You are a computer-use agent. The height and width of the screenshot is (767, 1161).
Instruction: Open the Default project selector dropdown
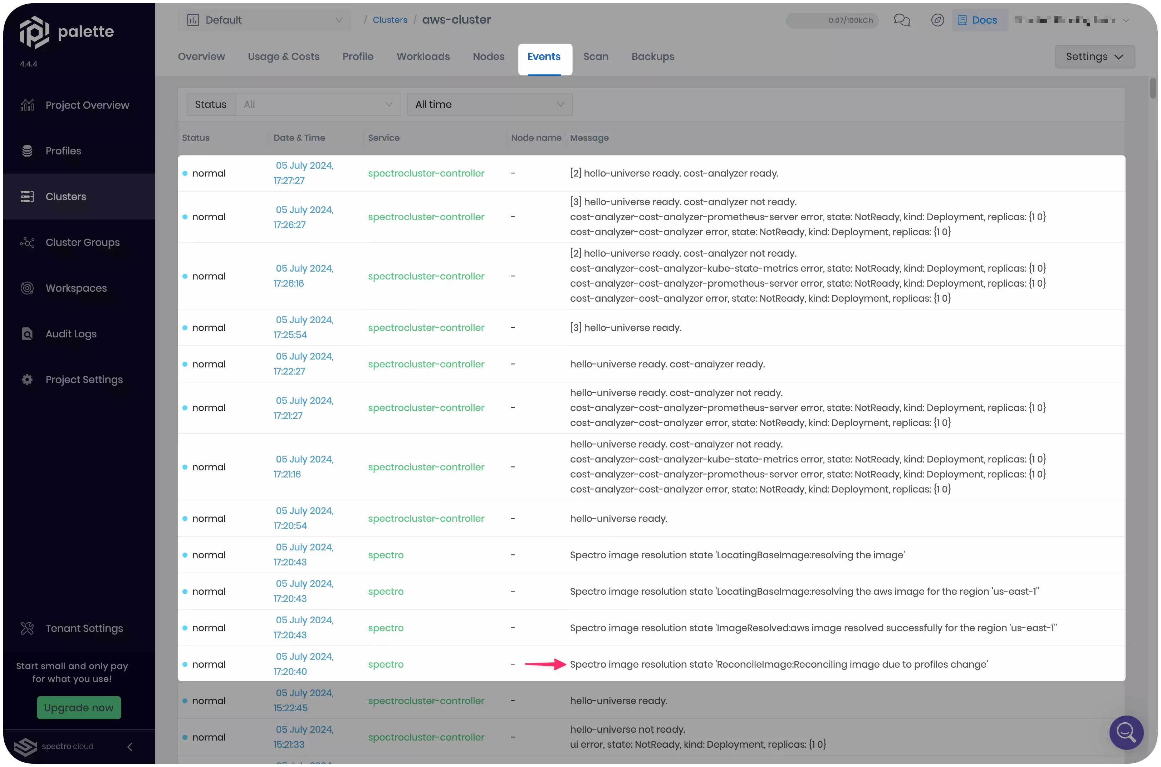click(x=264, y=20)
